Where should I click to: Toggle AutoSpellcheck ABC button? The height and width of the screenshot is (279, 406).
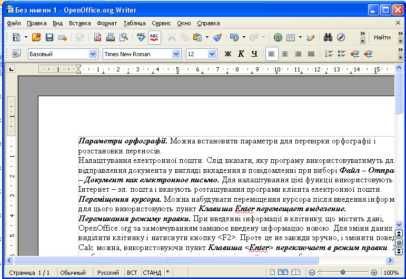(x=154, y=37)
